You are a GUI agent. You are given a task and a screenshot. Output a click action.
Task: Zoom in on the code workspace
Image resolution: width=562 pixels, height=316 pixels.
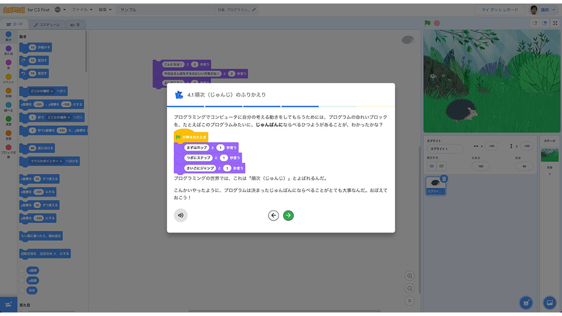(410, 276)
